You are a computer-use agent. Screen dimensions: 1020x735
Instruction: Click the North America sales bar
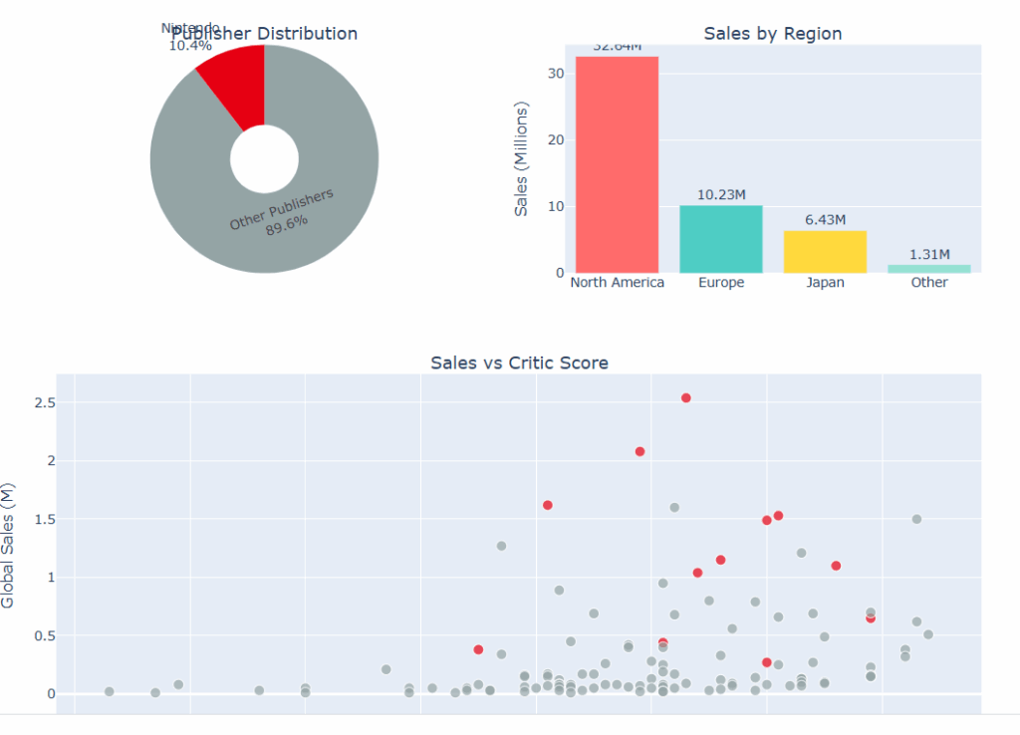[x=617, y=164]
